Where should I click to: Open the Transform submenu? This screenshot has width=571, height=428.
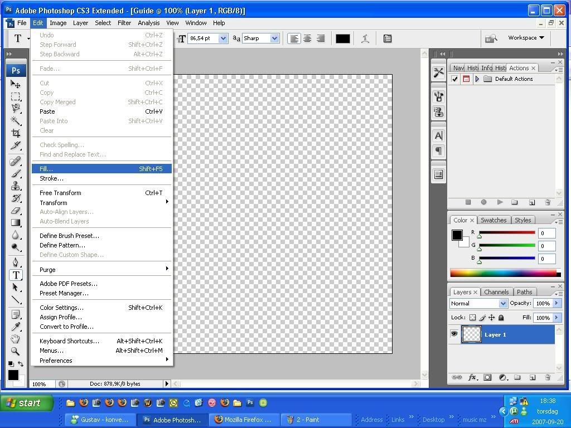tap(101, 203)
